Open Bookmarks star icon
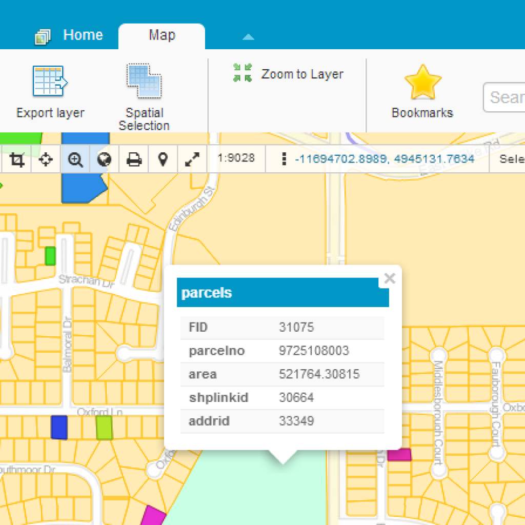The image size is (525, 525). (x=422, y=83)
